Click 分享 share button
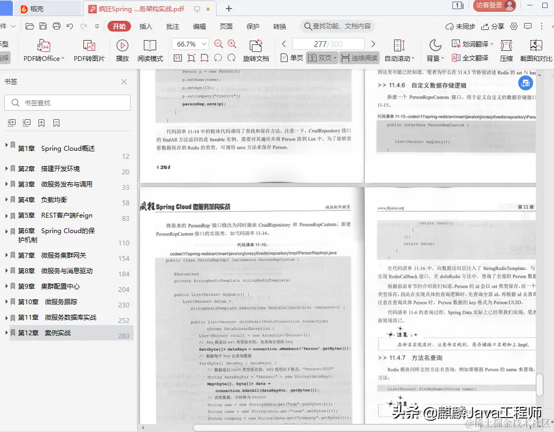Viewport: 554px width, 432px height. [x=493, y=26]
